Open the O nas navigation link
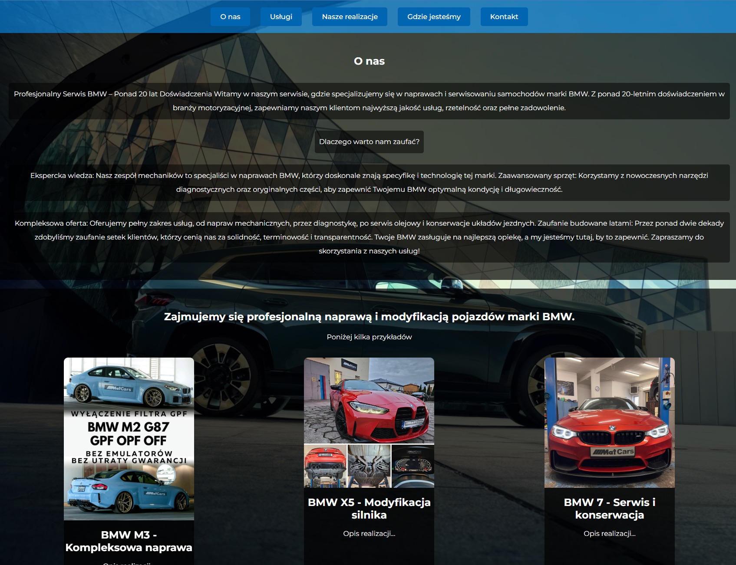The height and width of the screenshot is (565, 736). [230, 16]
